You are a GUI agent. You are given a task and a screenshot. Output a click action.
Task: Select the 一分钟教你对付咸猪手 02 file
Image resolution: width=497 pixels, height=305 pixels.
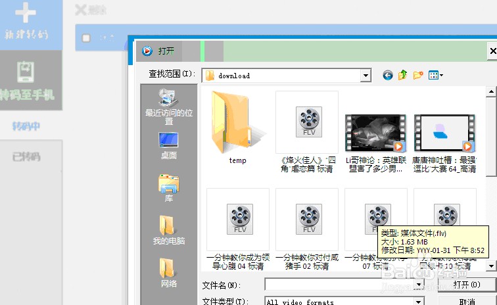307,229
